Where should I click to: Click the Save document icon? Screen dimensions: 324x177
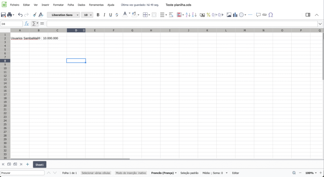pos(3,15)
